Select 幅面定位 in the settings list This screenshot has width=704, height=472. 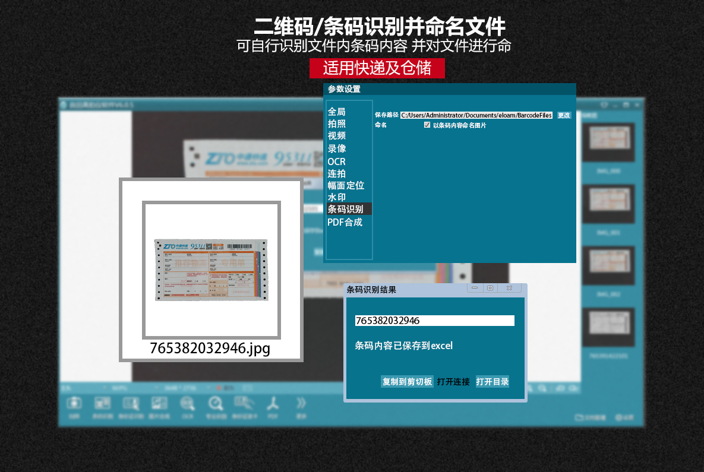point(346,185)
